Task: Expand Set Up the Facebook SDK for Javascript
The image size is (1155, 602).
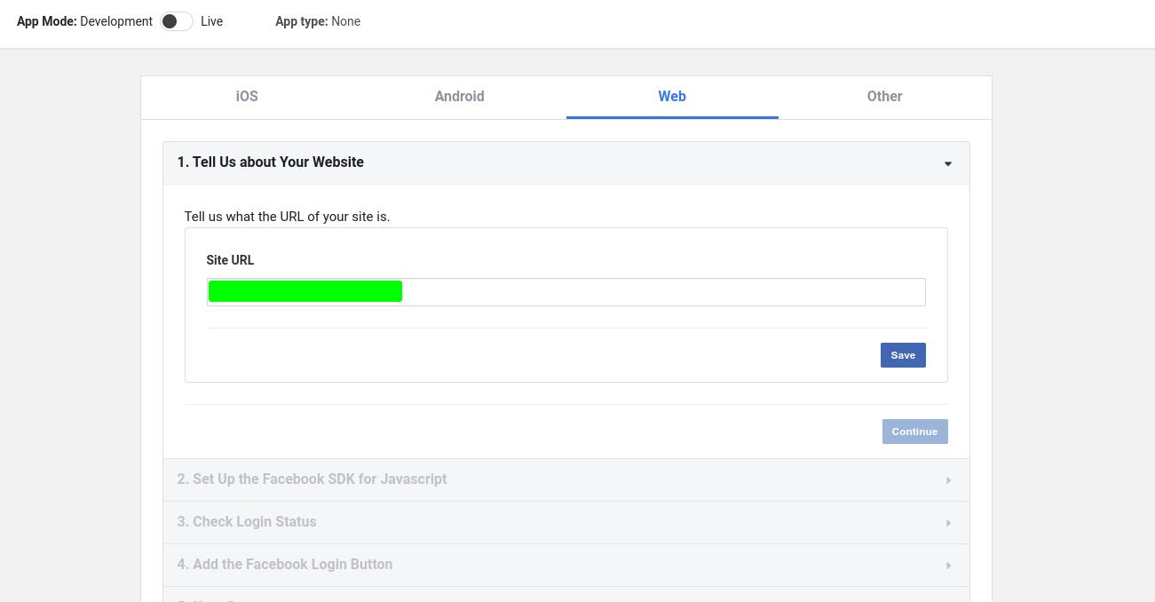Action: 312,479
